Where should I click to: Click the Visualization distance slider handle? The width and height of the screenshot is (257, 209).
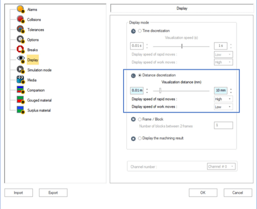click(160, 91)
